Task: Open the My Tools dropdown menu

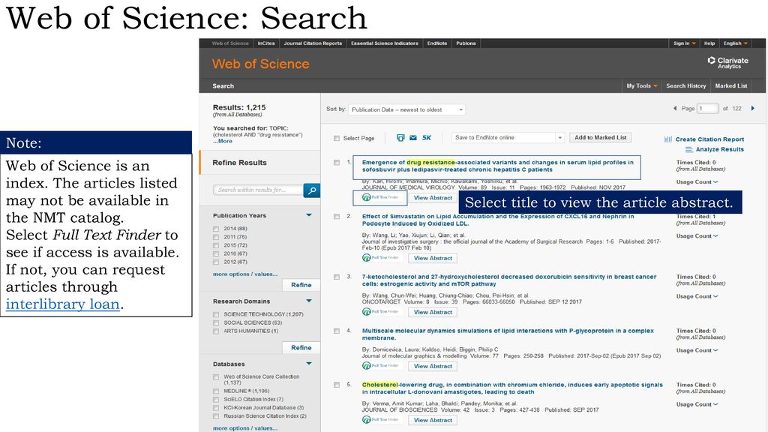Action: pyautogui.click(x=642, y=85)
